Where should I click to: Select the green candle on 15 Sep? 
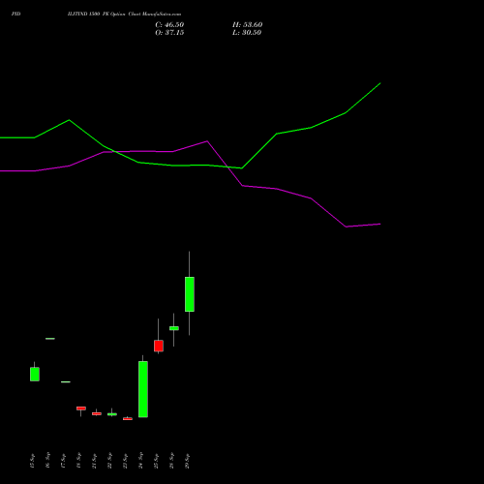click(x=35, y=374)
